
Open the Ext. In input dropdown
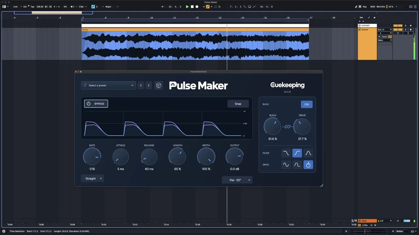(385, 30)
